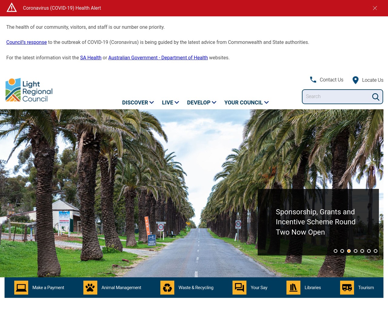The width and height of the screenshot is (388, 310).
Task: Switch to the fourth carousel slide dot
Action: pos(356,251)
